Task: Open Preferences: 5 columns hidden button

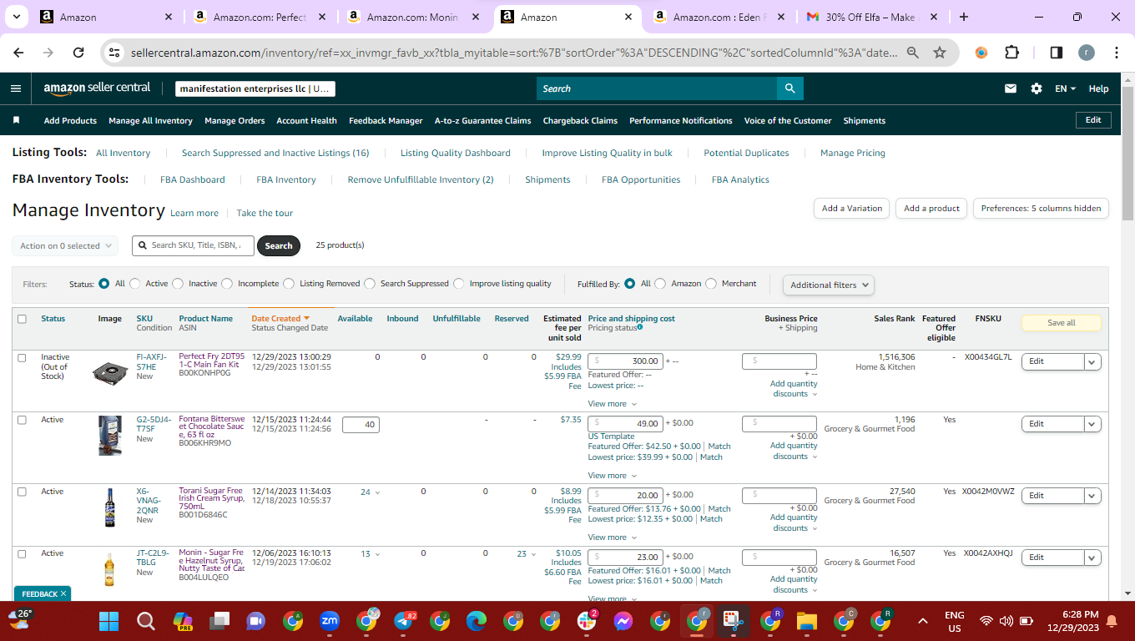Action: 1041,209
